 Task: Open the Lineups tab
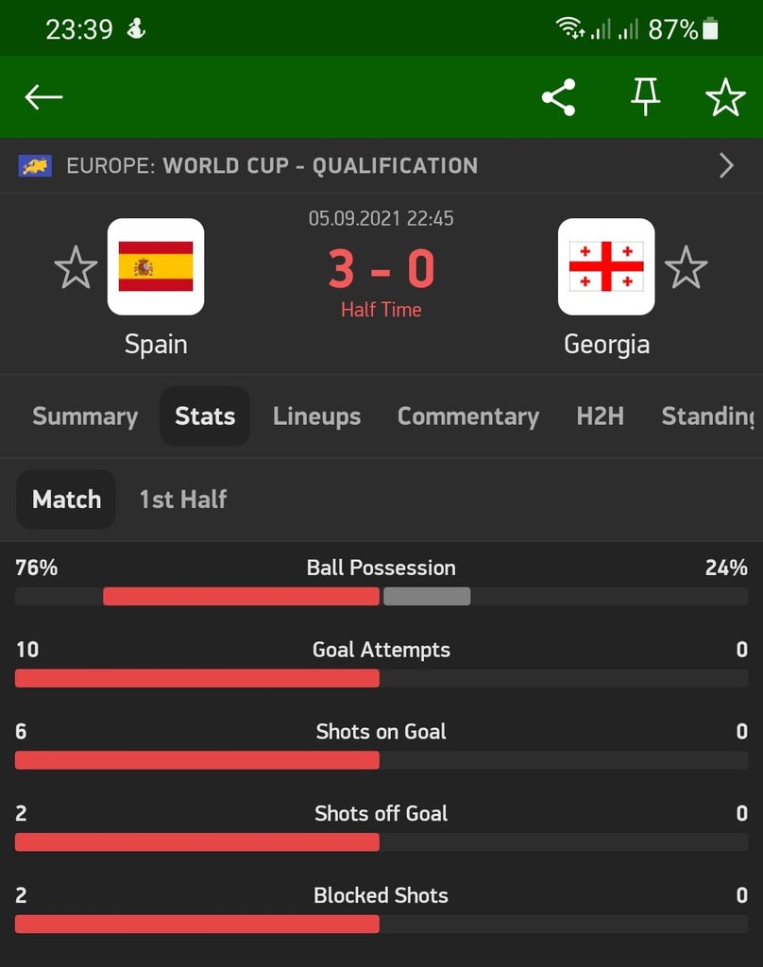pos(317,416)
